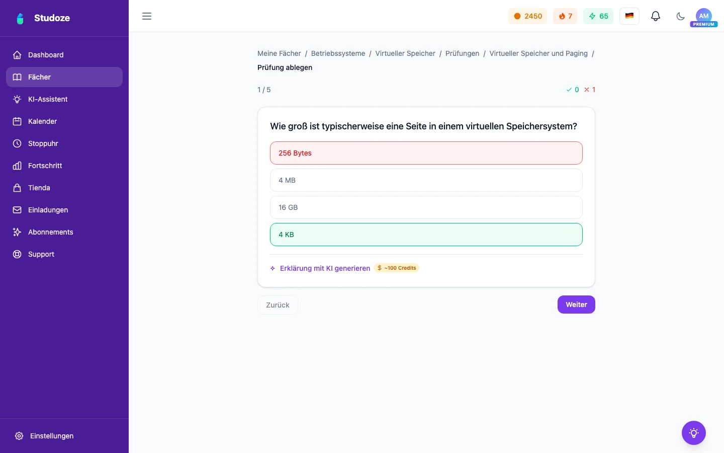
Task: Click the wrong answers counter X 1
Action: click(590, 90)
